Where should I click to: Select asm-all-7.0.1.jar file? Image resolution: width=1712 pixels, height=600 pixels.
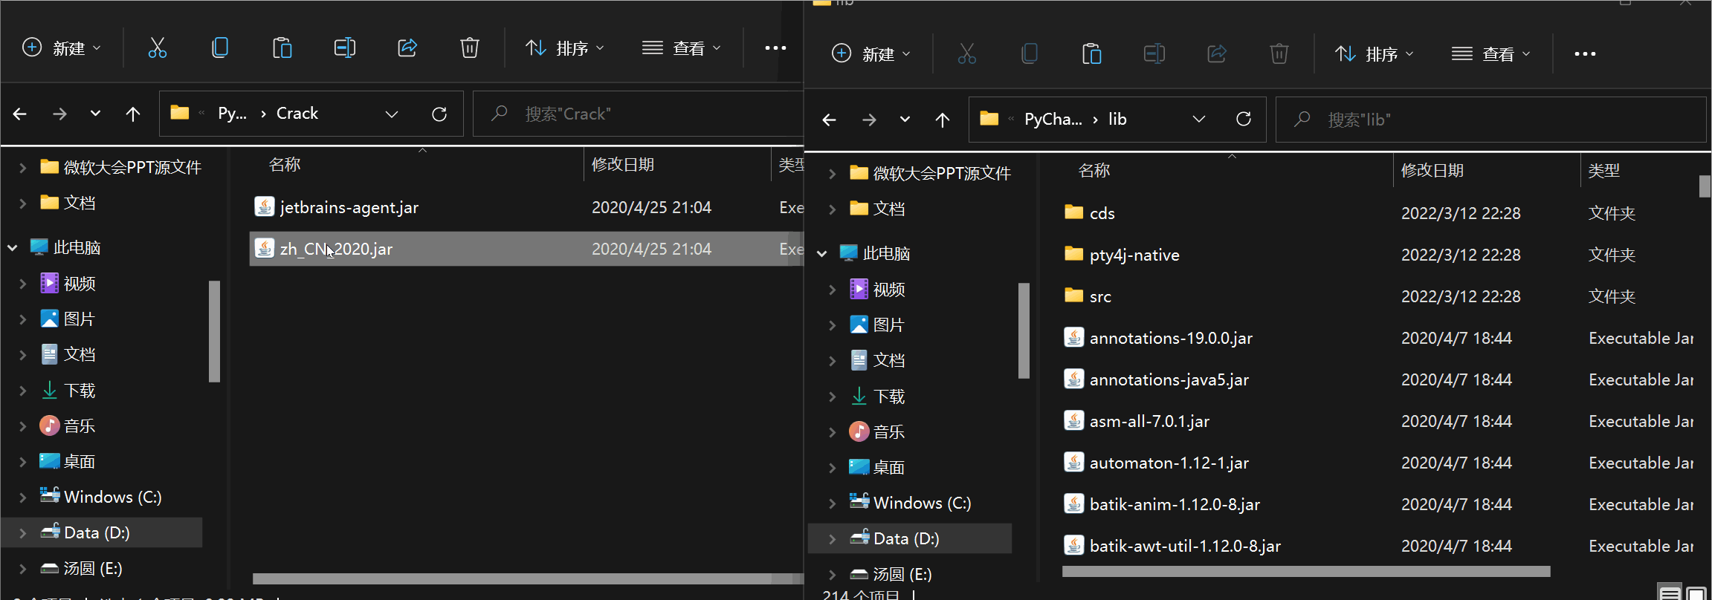pyautogui.click(x=1137, y=421)
